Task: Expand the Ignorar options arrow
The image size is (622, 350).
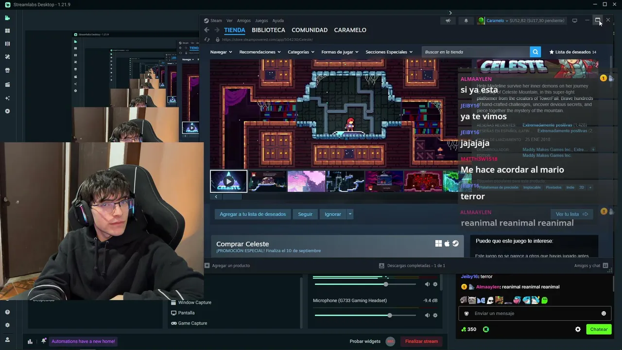Action: click(349, 214)
